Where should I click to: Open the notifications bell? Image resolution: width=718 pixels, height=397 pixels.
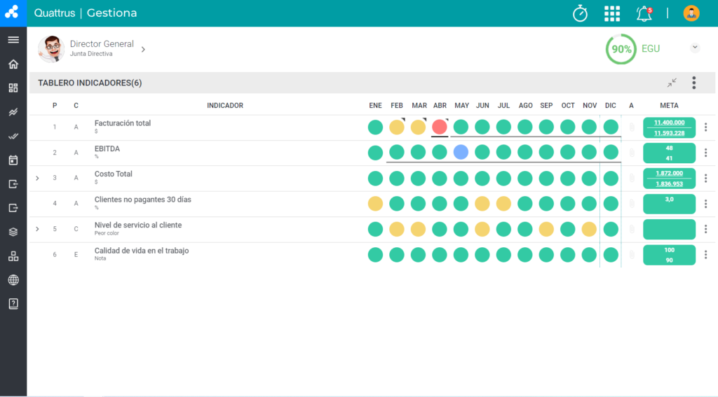click(644, 14)
